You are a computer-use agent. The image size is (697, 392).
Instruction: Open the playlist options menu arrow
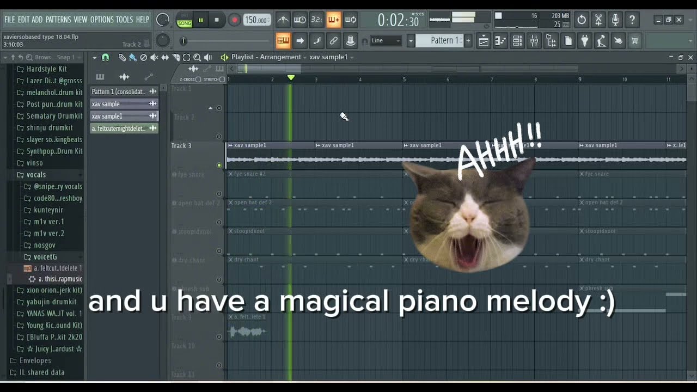coord(94,57)
